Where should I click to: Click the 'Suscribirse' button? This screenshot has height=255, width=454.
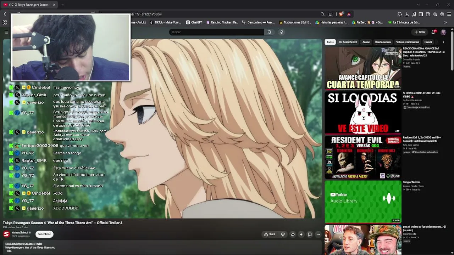[44, 234]
